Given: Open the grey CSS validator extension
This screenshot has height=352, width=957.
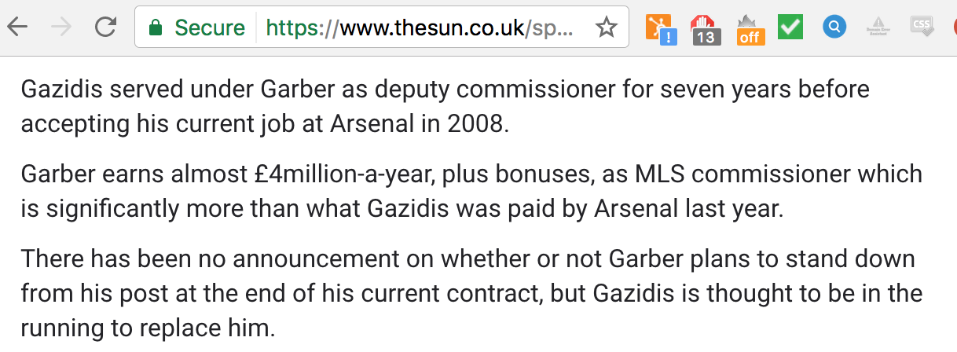Looking at the screenshot, I should click(922, 27).
